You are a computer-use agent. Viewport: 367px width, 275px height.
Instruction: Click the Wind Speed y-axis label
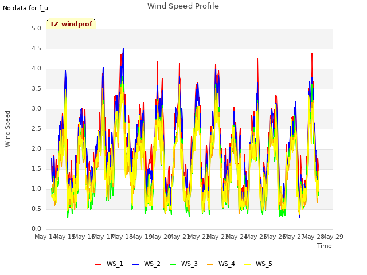tap(7, 129)
